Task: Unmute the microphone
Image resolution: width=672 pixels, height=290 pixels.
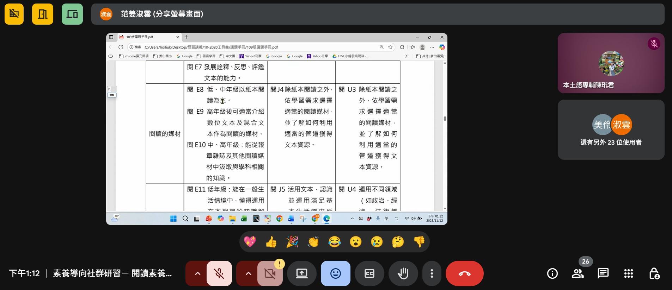Action: click(219, 273)
